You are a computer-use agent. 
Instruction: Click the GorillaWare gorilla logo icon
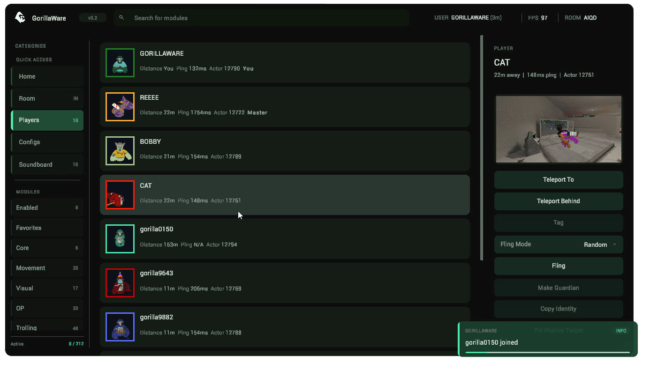20,18
